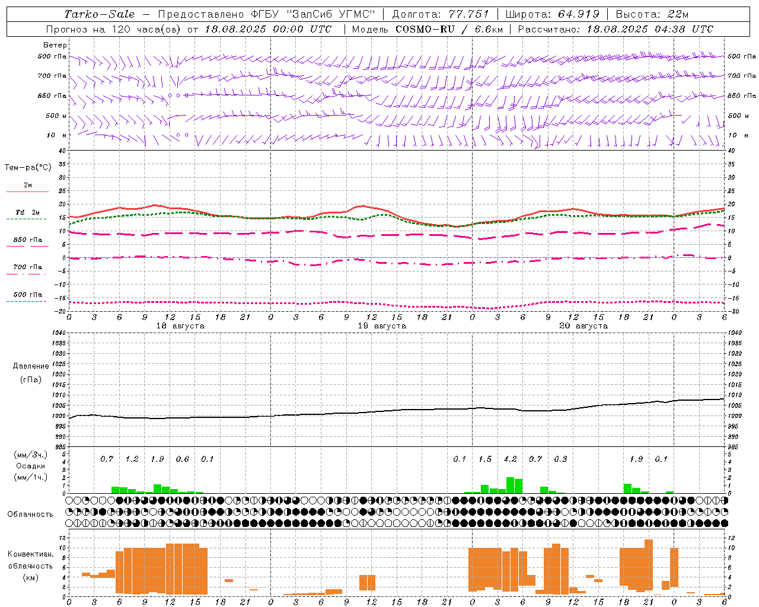Click the Осадки precipitation label
This screenshot has height=607, width=759.
coord(30,466)
